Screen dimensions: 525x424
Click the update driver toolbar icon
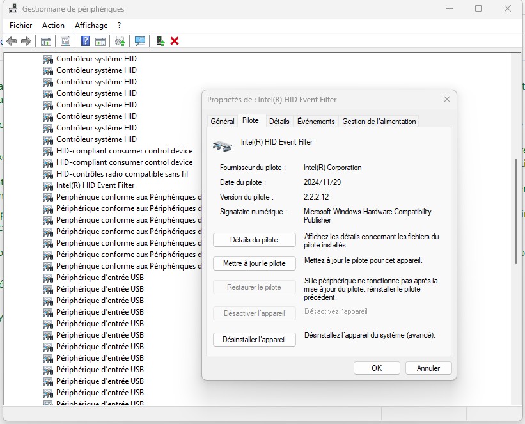click(120, 41)
